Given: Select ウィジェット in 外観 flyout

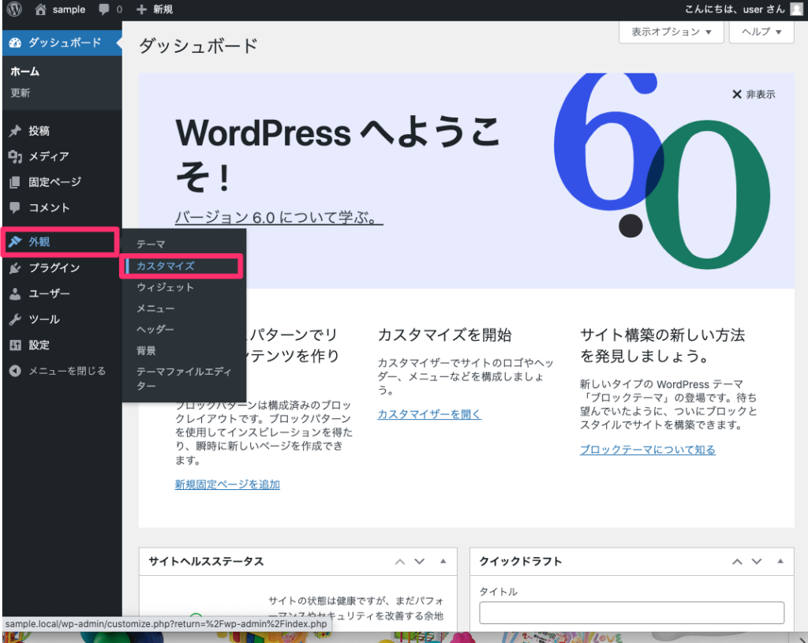Looking at the screenshot, I should pyautogui.click(x=166, y=287).
